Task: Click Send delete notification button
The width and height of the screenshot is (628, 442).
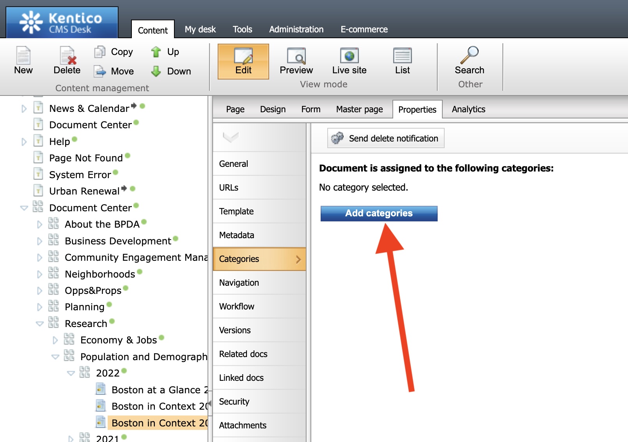Action: pos(385,138)
